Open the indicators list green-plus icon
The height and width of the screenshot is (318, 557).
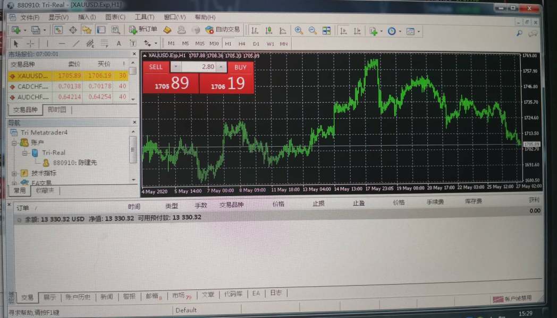[373, 31]
